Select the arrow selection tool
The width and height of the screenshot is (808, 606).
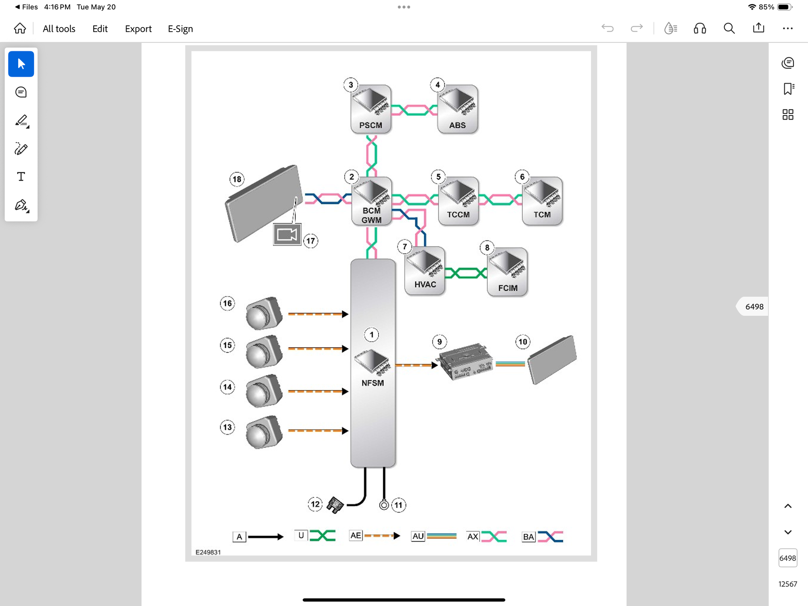(21, 64)
